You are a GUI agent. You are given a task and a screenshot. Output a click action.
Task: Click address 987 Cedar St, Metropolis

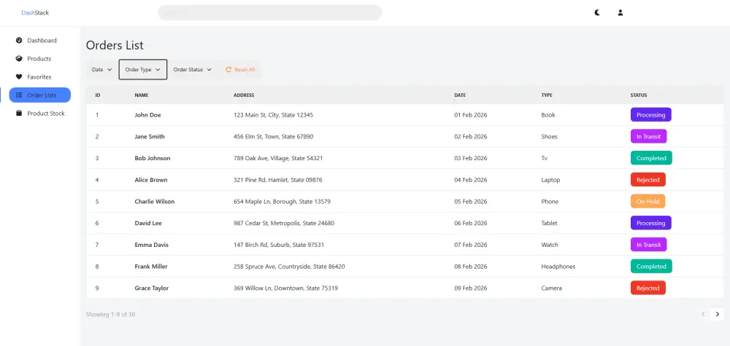click(283, 223)
